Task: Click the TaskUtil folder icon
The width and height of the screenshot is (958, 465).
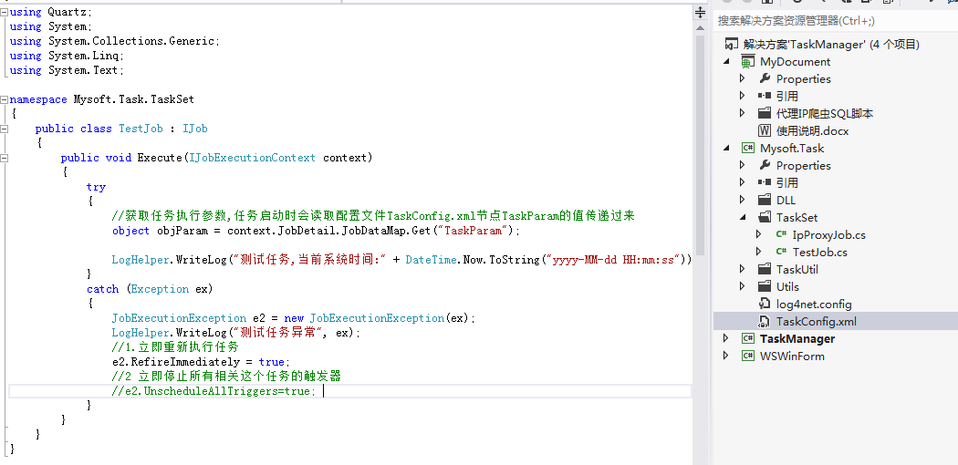Action: pos(765,269)
